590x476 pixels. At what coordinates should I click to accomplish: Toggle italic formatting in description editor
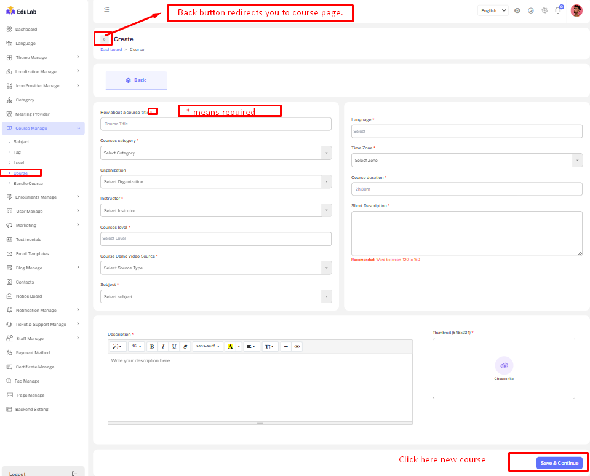point(163,346)
